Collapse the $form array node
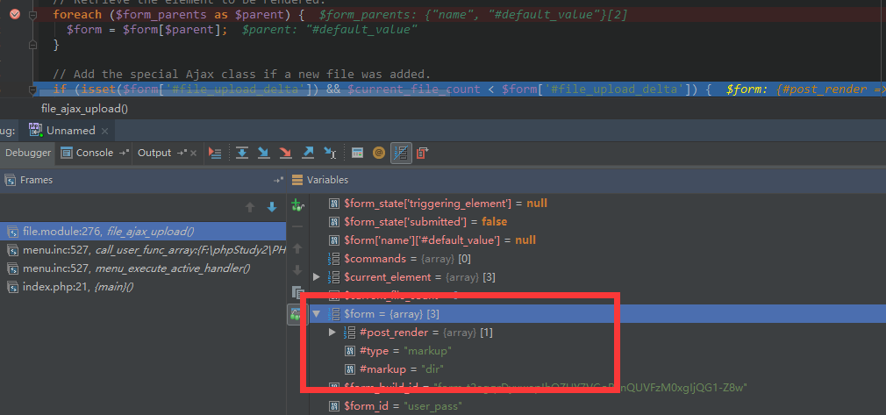Screen dimensions: 886x415 [x=317, y=314]
